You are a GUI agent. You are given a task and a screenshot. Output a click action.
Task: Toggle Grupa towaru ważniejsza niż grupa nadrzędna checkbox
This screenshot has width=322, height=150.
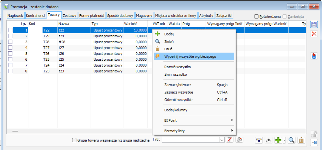(74, 140)
